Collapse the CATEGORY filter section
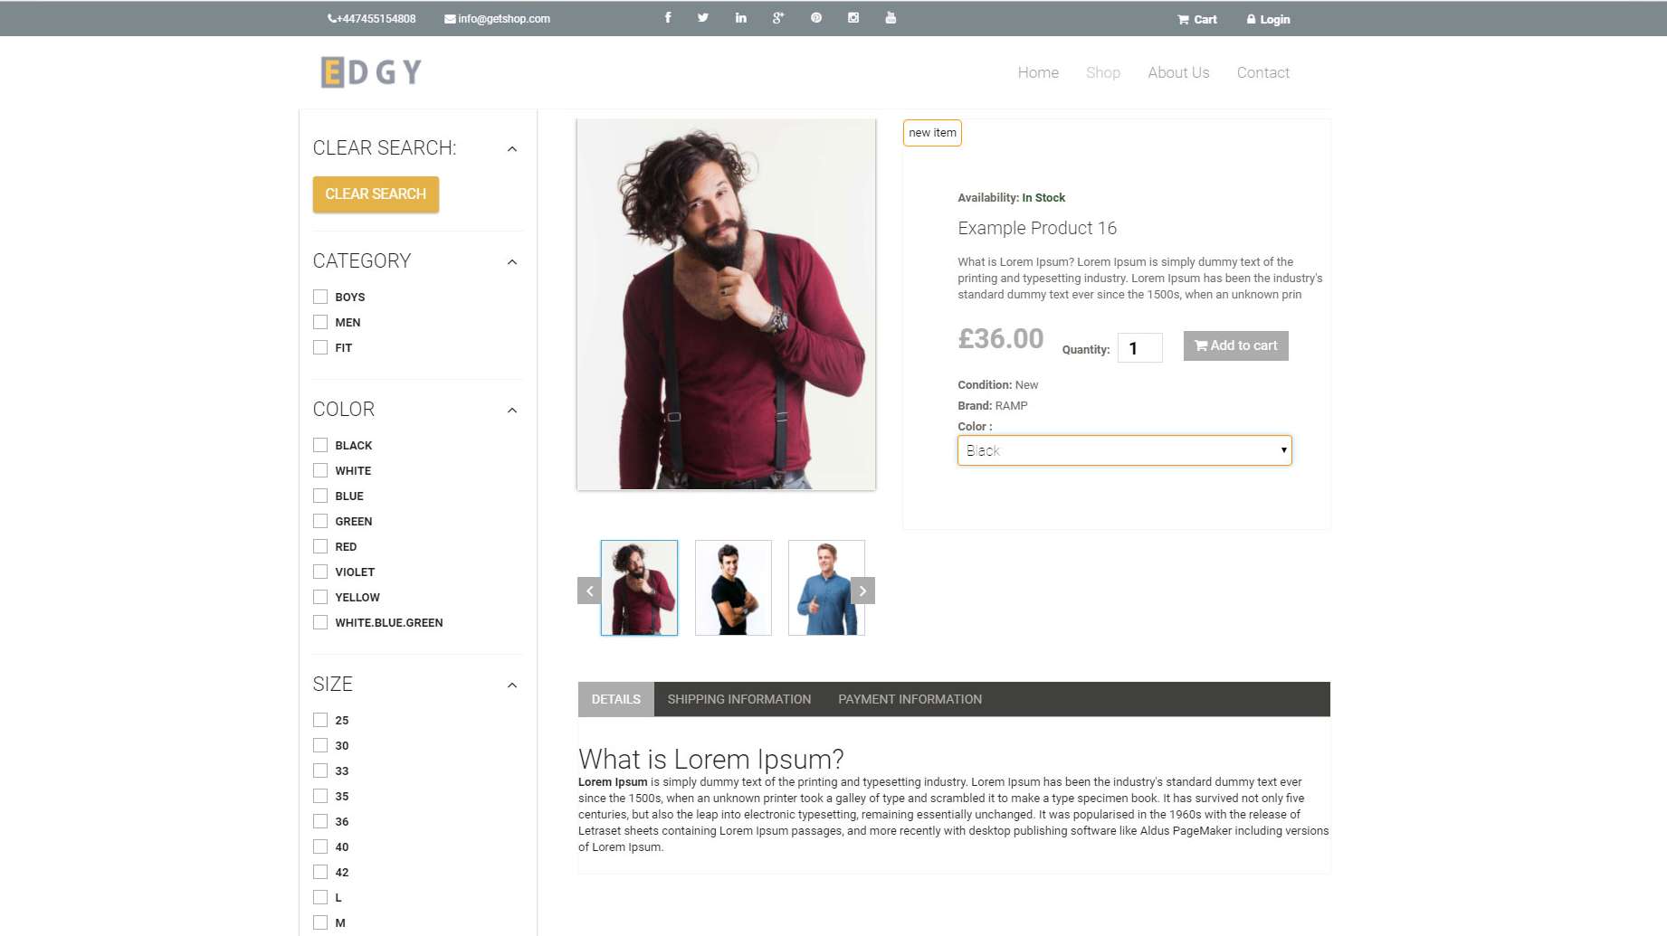 (x=512, y=262)
